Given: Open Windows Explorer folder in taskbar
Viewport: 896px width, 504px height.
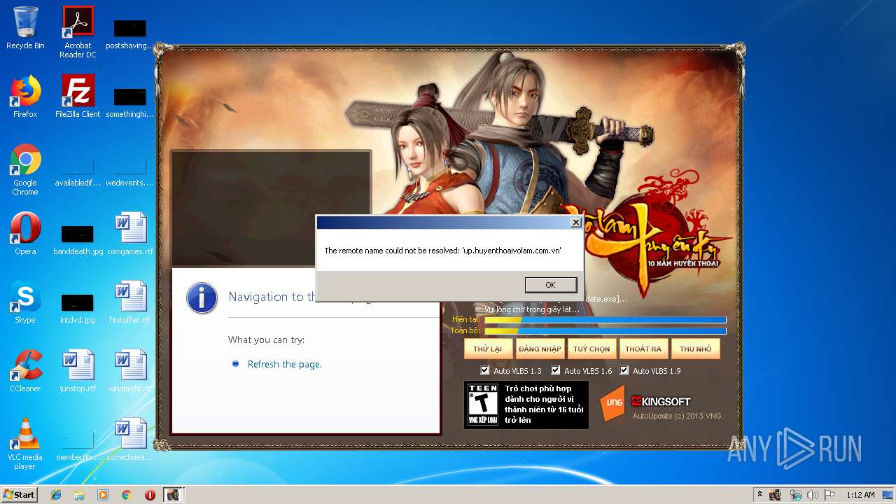Looking at the screenshot, I should (79, 494).
